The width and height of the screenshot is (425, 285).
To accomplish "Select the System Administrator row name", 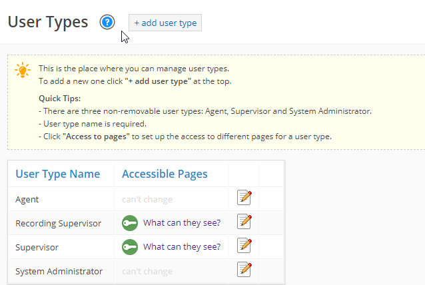I will pyautogui.click(x=59, y=271).
